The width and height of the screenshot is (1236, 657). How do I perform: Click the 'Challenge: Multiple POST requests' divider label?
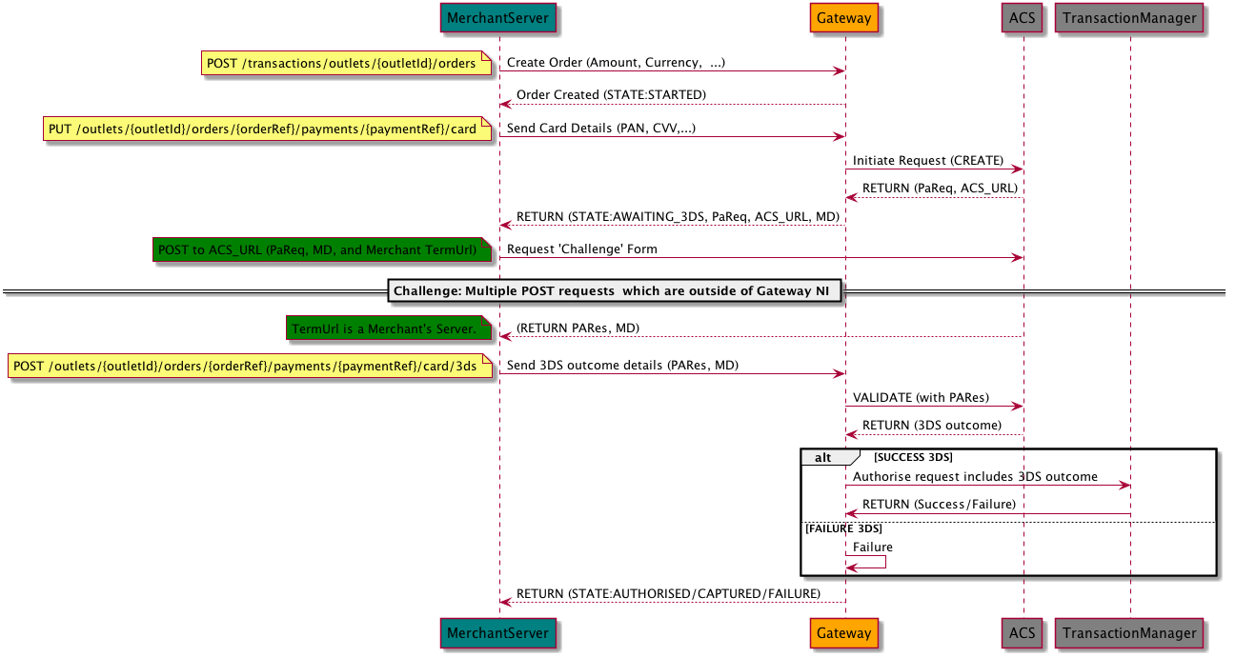[x=615, y=290]
